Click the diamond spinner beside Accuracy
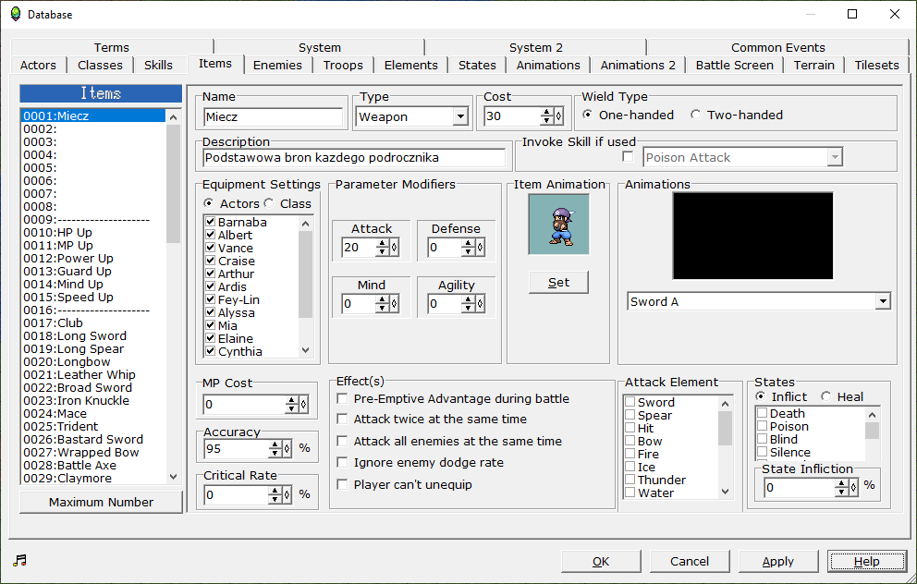The image size is (917, 584). [287, 448]
